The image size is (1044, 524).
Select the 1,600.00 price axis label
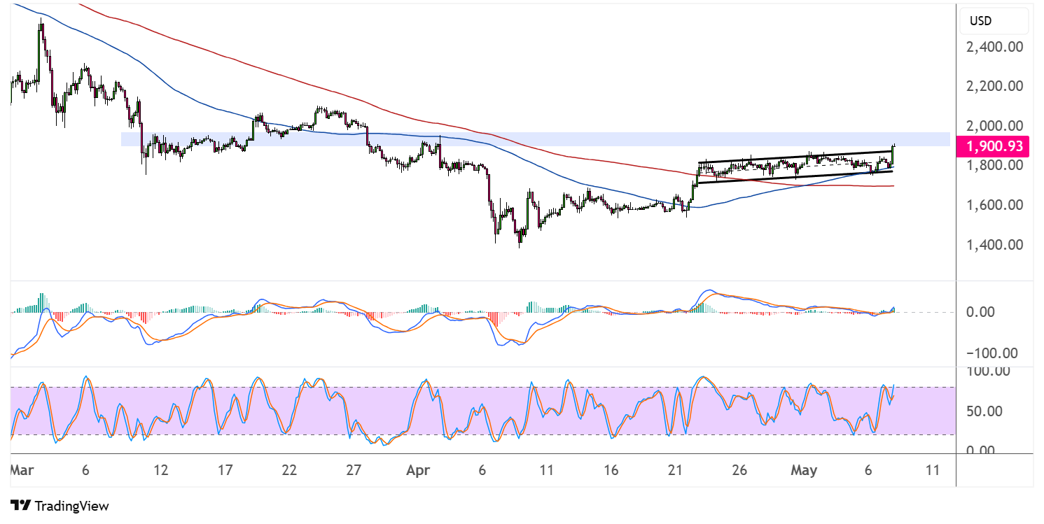995,205
